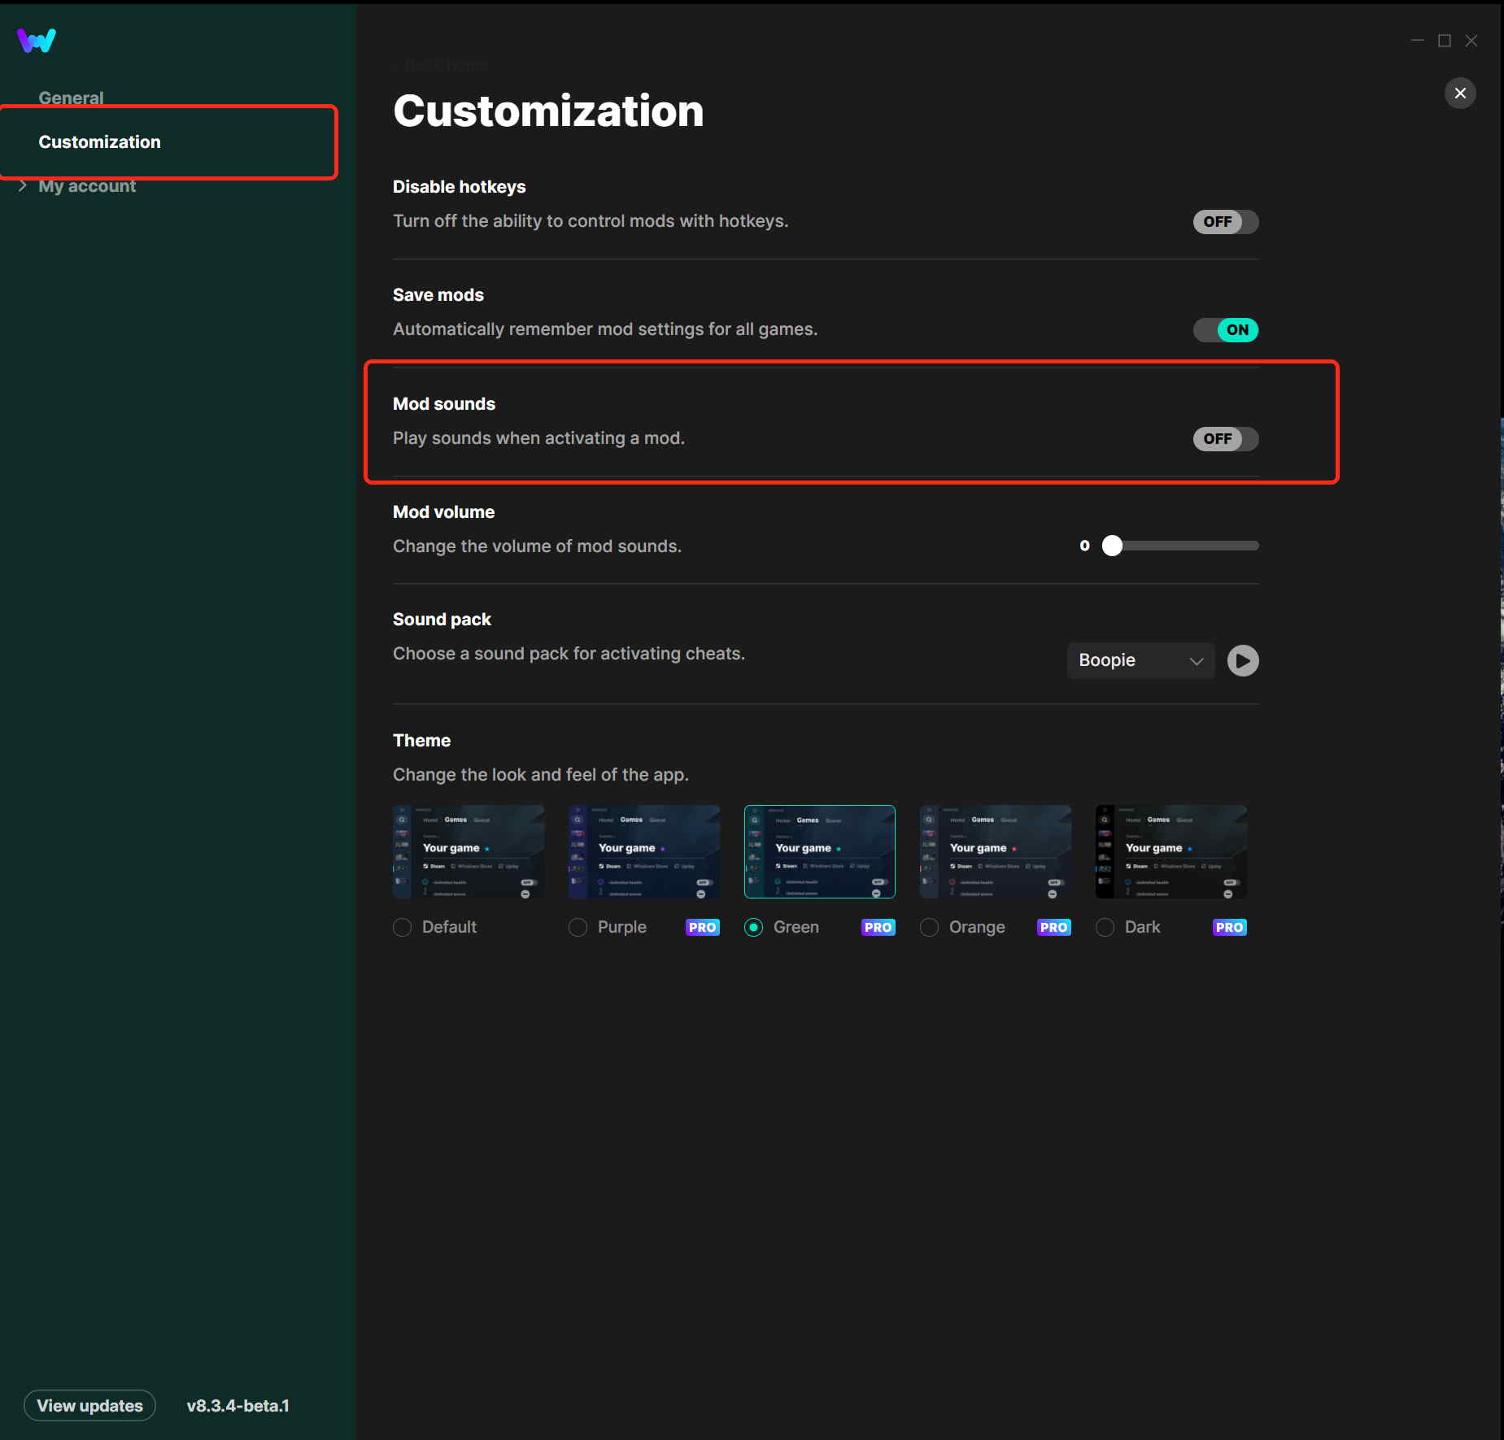Viewport: 1504px width, 1440px height.
Task: Click the WeMod logo icon
Action: [x=37, y=41]
